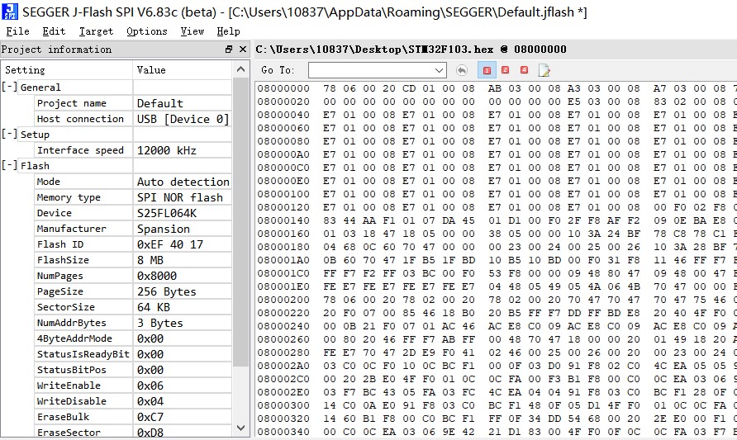Click hex address 080001E0 in data view
Screen dimensions: 737x440
tap(283, 286)
